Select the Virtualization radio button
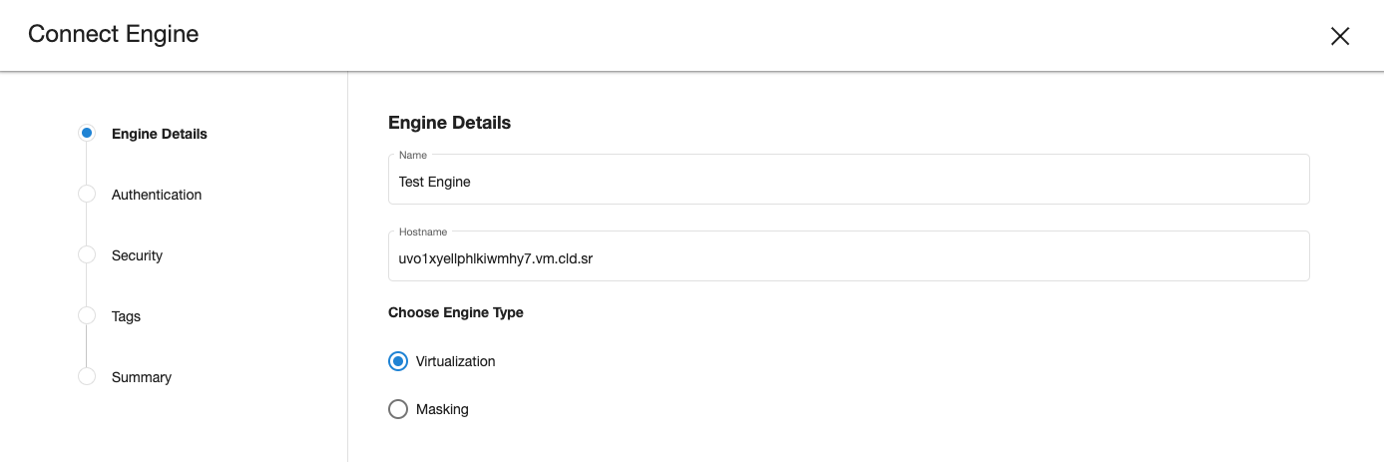1384x462 pixels. pyautogui.click(x=398, y=361)
